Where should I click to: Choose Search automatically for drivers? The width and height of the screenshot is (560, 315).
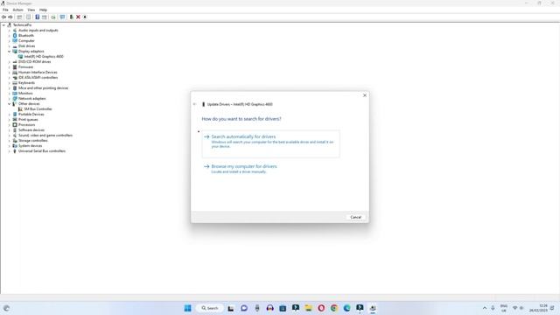pos(270,143)
